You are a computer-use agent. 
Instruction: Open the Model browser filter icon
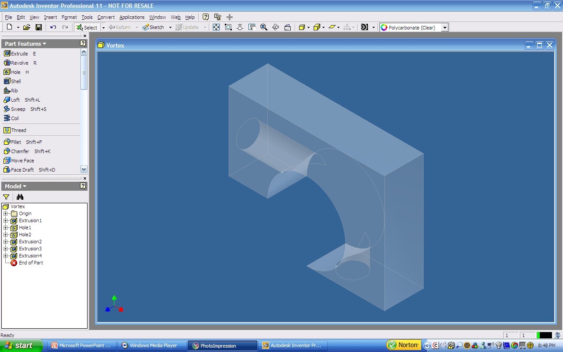6,197
